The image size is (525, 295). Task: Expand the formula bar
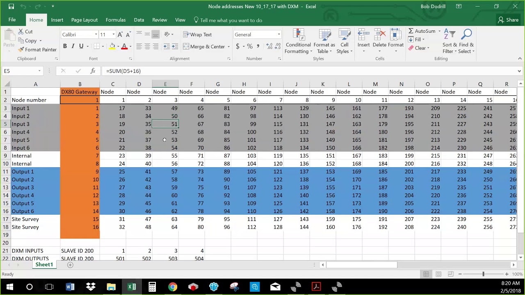519,71
